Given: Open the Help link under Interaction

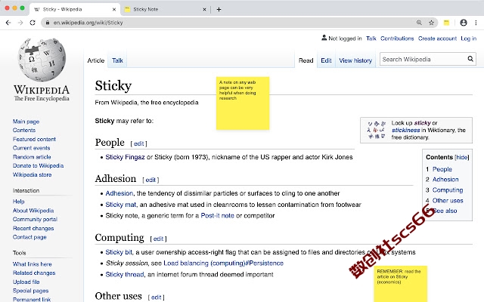Looking at the screenshot, I should (18, 202).
